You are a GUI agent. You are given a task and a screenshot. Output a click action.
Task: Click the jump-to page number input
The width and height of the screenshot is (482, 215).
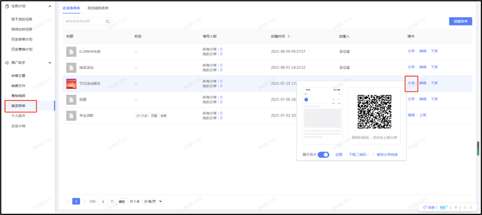103,202
